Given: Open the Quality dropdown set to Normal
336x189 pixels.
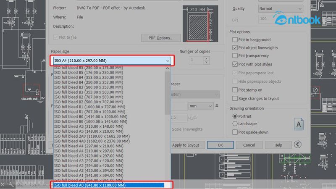Looking at the screenshot, I should pyautogui.click(x=281, y=8).
